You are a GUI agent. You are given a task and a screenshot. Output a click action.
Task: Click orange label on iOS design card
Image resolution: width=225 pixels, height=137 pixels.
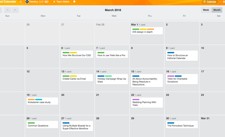pos(151,29)
